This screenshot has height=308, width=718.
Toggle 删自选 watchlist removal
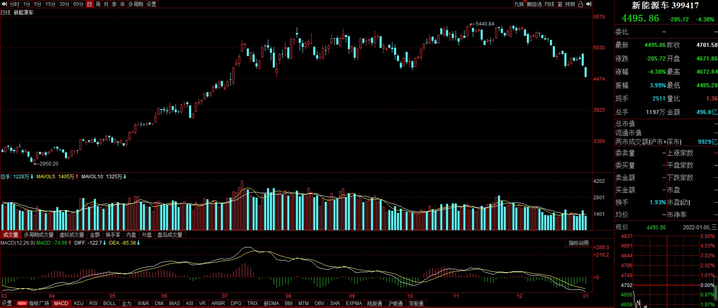coord(534,4)
